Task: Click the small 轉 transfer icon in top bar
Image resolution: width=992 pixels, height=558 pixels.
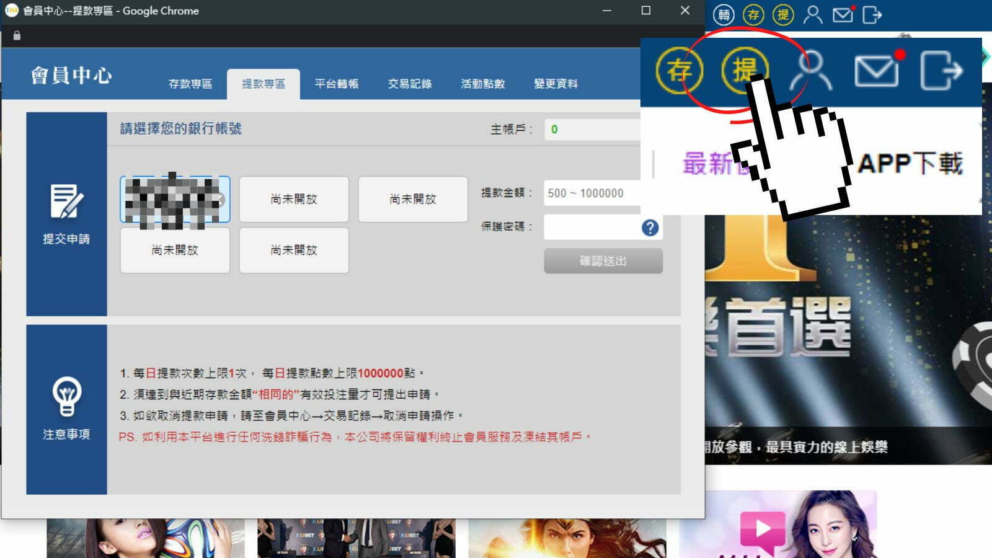Action: 724,15
